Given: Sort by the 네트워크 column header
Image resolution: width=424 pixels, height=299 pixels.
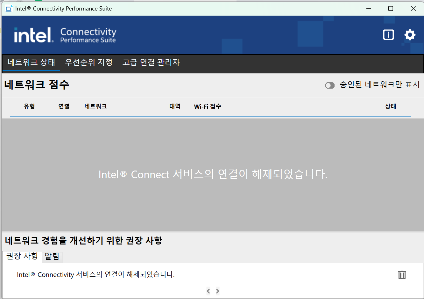Looking at the screenshot, I should point(95,106).
